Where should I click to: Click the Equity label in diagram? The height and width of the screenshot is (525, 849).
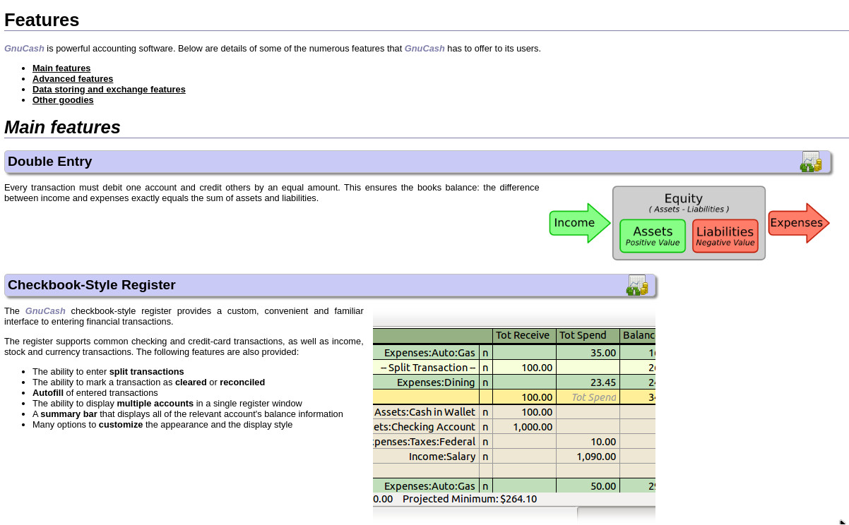pos(684,198)
